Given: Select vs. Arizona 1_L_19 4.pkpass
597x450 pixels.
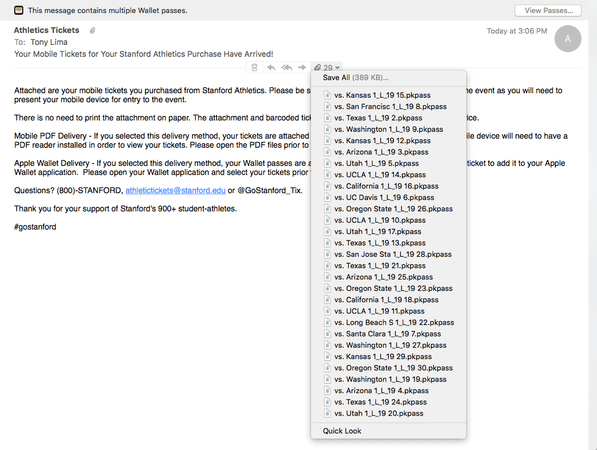Looking at the screenshot, I should (388, 391).
